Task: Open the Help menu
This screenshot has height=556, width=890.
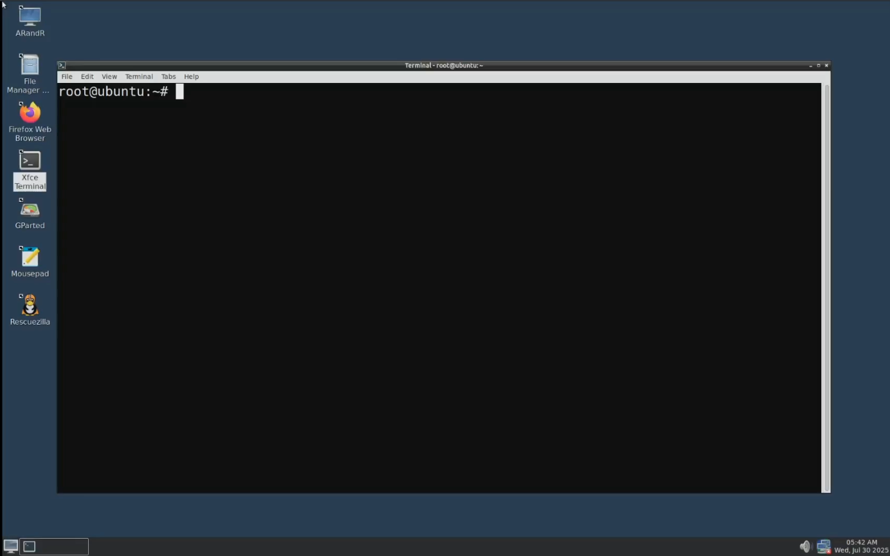Action: pos(192,76)
